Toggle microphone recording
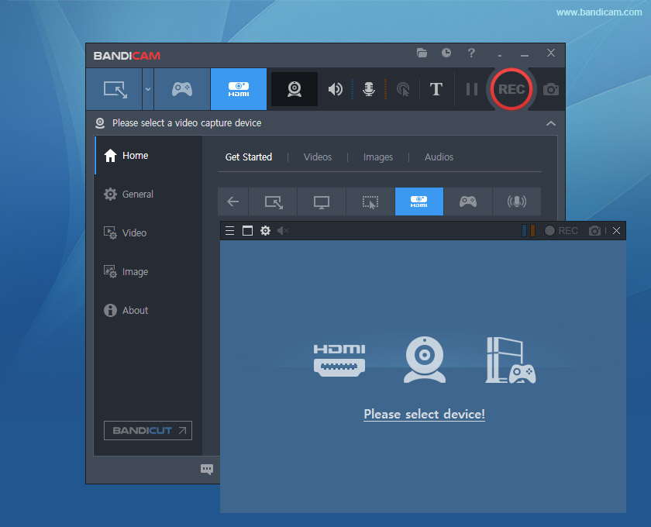 coord(369,89)
